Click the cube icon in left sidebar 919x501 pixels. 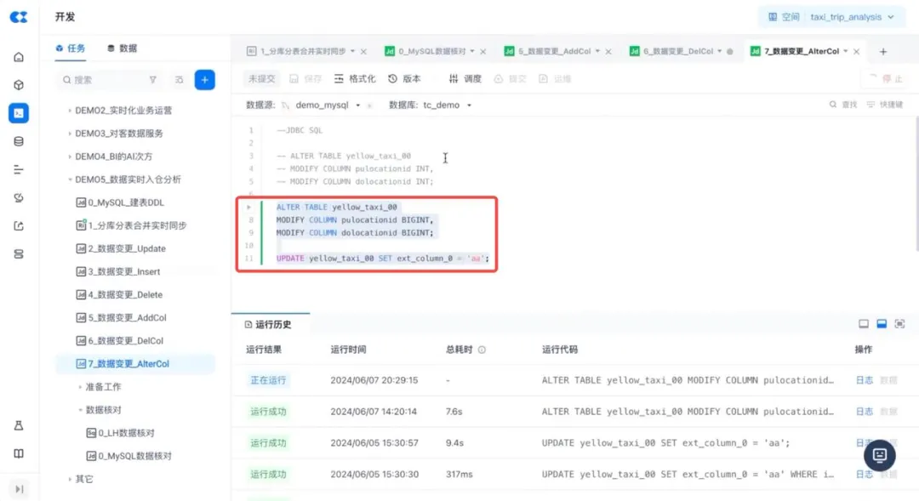[x=19, y=85]
